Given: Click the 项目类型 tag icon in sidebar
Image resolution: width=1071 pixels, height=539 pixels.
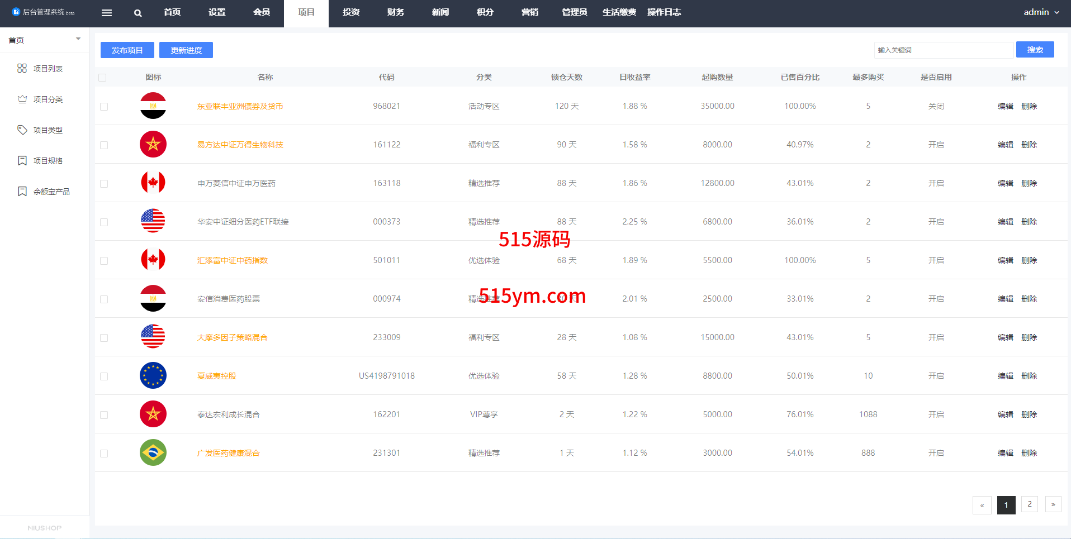Looking at the screenshot, I should point(22,130).
